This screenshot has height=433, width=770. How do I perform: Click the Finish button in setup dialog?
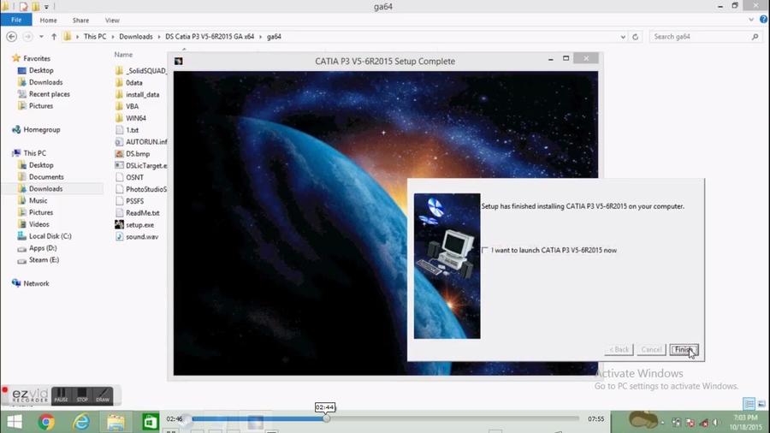coord(684,349)
